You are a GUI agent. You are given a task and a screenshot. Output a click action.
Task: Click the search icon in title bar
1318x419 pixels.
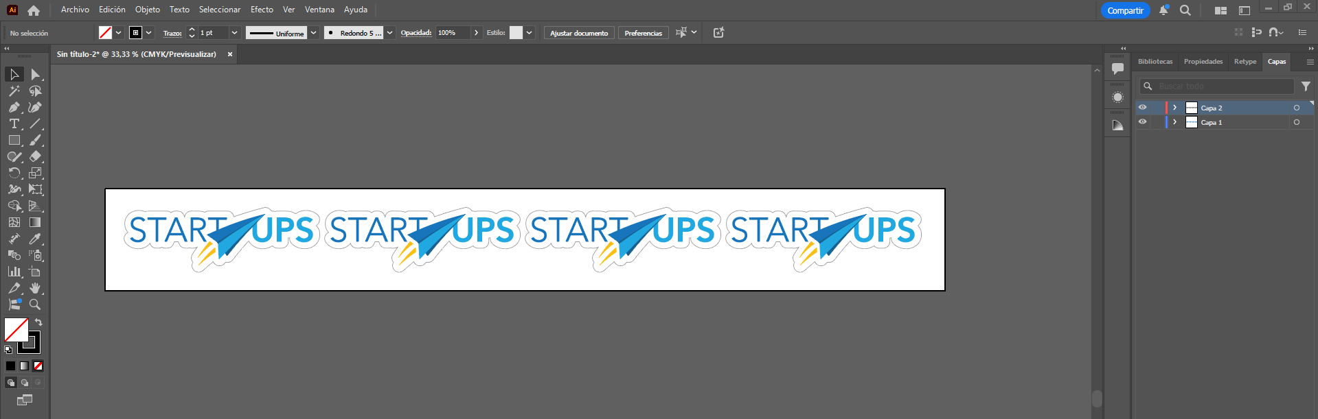tap(1185, 10)
